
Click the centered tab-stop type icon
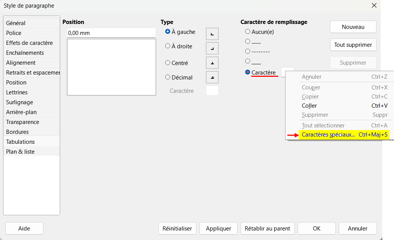tap(212, 63)
